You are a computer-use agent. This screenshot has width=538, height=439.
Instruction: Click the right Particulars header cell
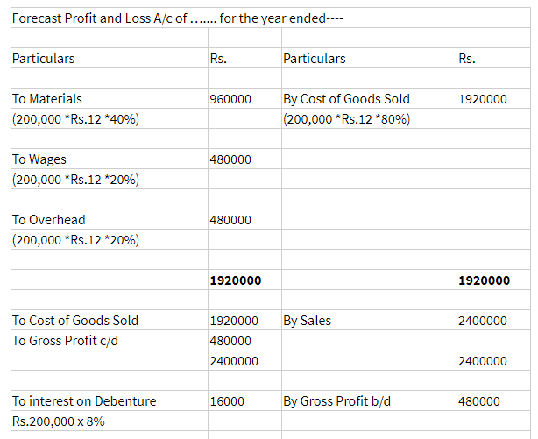pos(315,59)
